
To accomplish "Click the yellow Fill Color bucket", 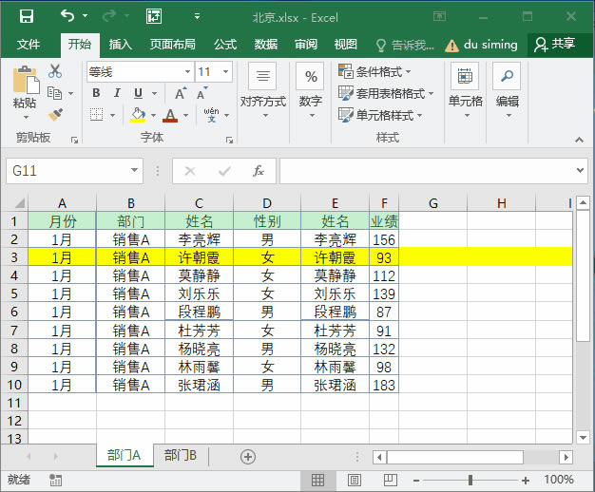I will click(138, 115).
